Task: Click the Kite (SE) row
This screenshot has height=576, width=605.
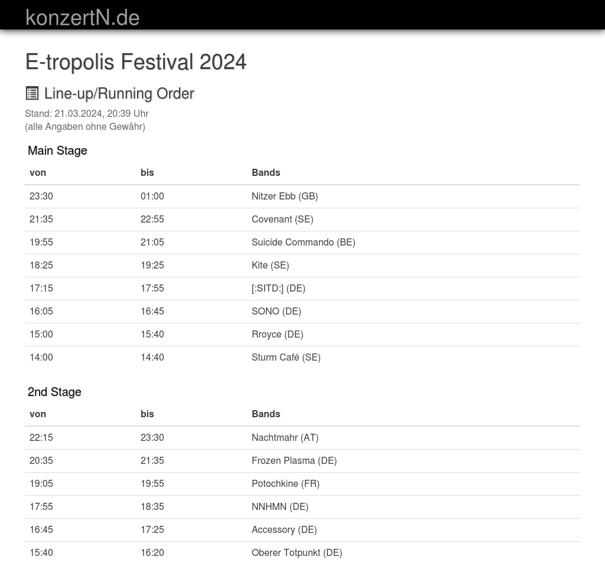Action: [x=270, y=266]
